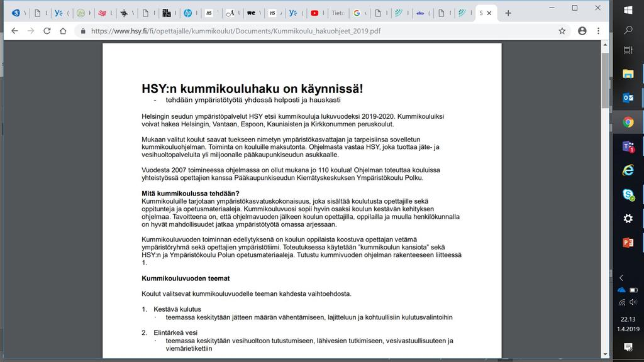The image size is (644, 362).
Task: Select the cursive 'A' logo tab
Action: tap(230, 13)
